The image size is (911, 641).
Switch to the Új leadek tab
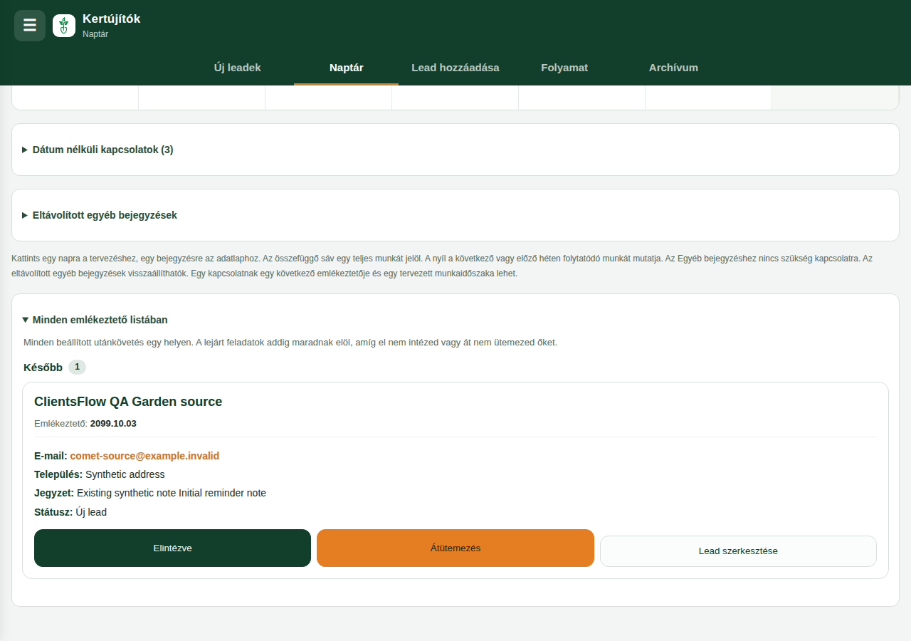[x=238, y=68]
